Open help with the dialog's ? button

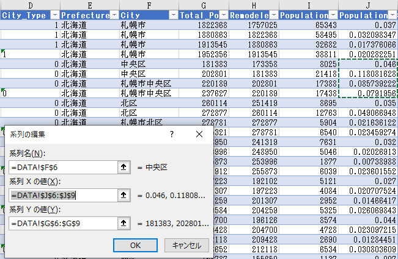(x=172, y=133)
